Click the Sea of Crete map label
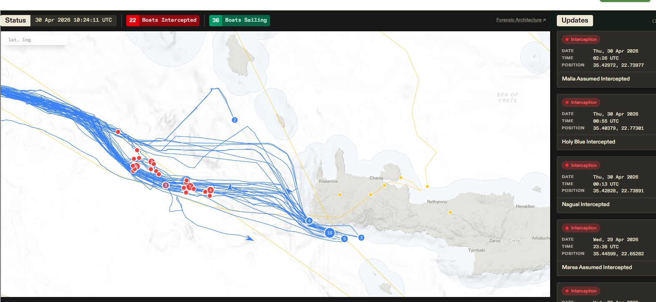The height and width of the screenshot is (302, 656). click(x=508, y=98)
